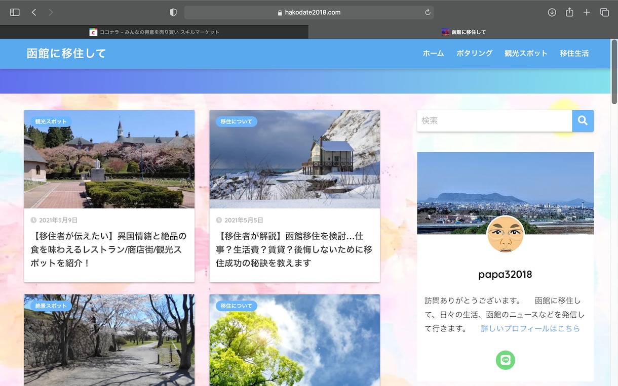The height and width of the screenshot is (386, 618).
Task: Open the green tree and sky thumbnail
Action: pos(295,340)
